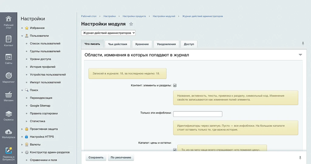Image resolution: width=311 pixels, height=164 pixels.
Task: Open the Marketplace cloud section
Action: (9, 134)
